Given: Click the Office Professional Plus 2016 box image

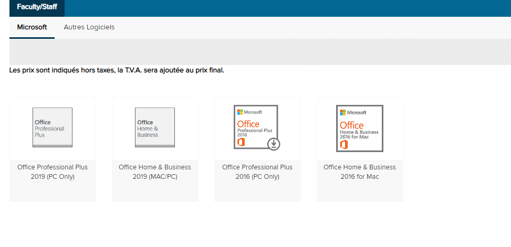Looking at the screenshot, I should pos(257,127).
